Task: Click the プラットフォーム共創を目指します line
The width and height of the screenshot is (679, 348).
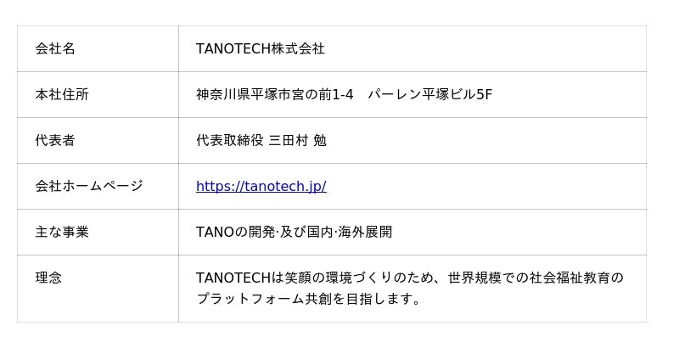Action: pos(308,300)
